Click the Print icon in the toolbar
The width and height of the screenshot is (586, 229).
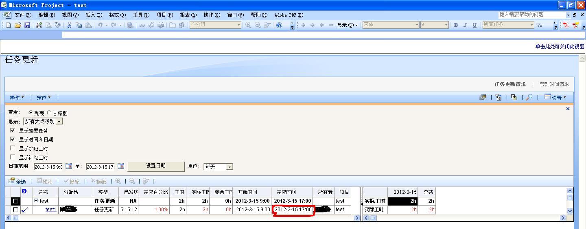[x=39, y=25]
